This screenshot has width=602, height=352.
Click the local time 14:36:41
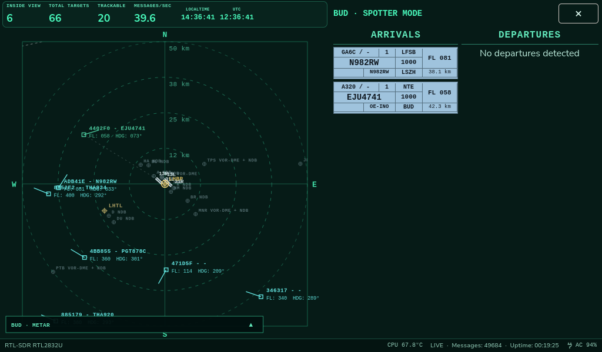[x=198, y=17]
